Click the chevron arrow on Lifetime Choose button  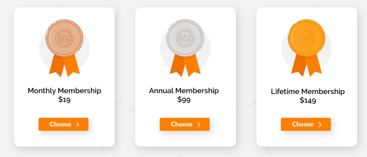(320, 124)
